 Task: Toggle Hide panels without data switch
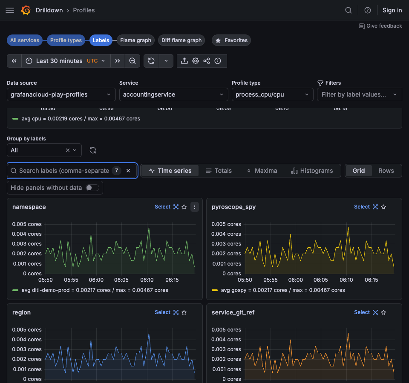click(92, 188)
